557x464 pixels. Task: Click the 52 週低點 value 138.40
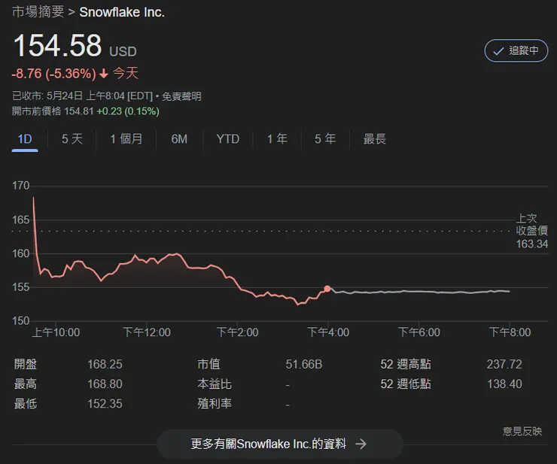504,384
